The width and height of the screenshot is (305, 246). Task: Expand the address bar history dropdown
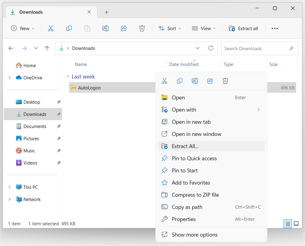[x=198, y=48]
